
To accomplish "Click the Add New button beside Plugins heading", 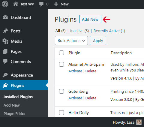I will click(90, 19).
